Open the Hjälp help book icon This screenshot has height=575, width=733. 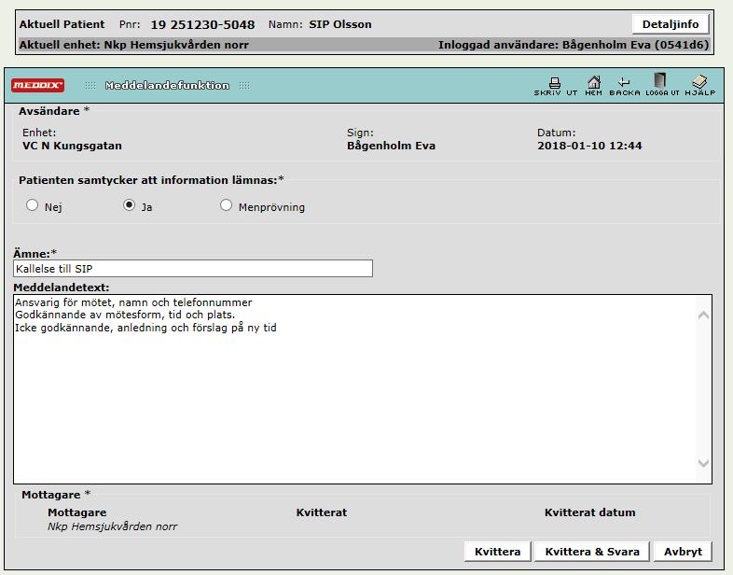(x=699, y=86)
